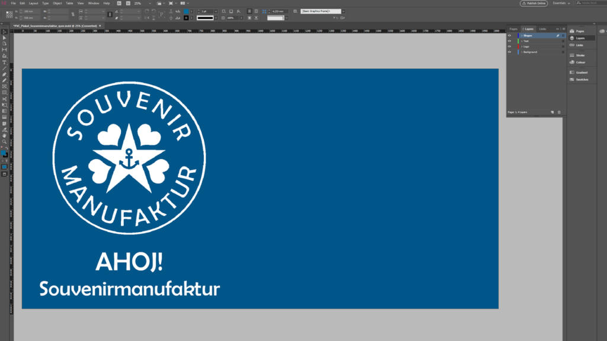Click the blue fill colour swatch in control bar

point(186,11)
